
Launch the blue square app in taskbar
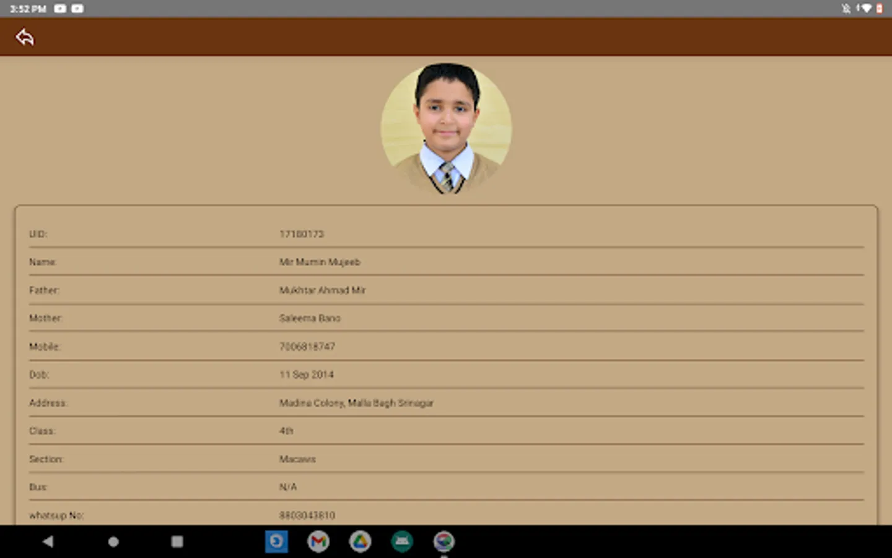click(x=276, y=541)
